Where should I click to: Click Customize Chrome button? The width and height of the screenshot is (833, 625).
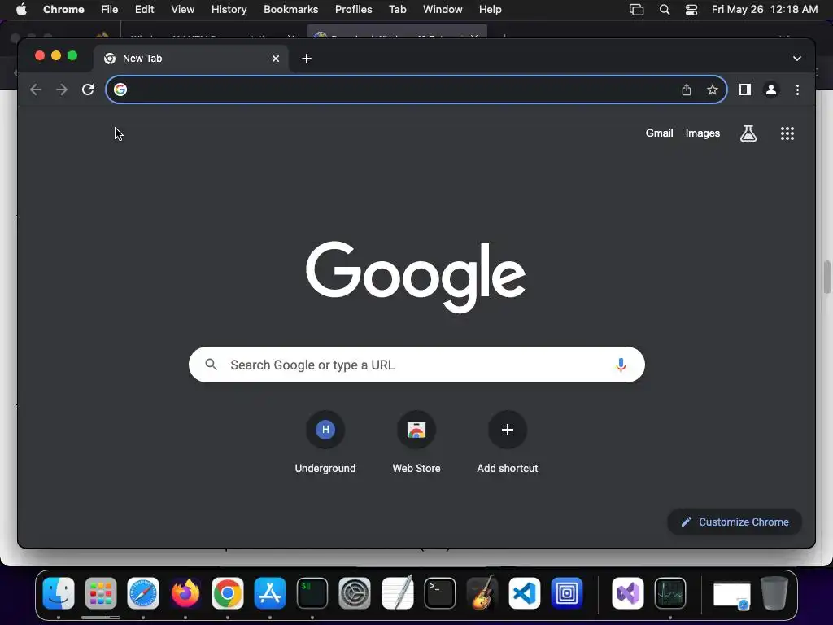tap(735, 522)
